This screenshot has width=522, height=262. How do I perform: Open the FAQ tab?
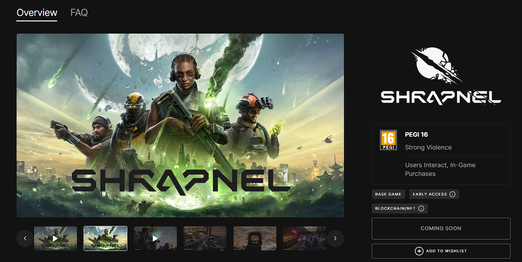tap(79, 13)
